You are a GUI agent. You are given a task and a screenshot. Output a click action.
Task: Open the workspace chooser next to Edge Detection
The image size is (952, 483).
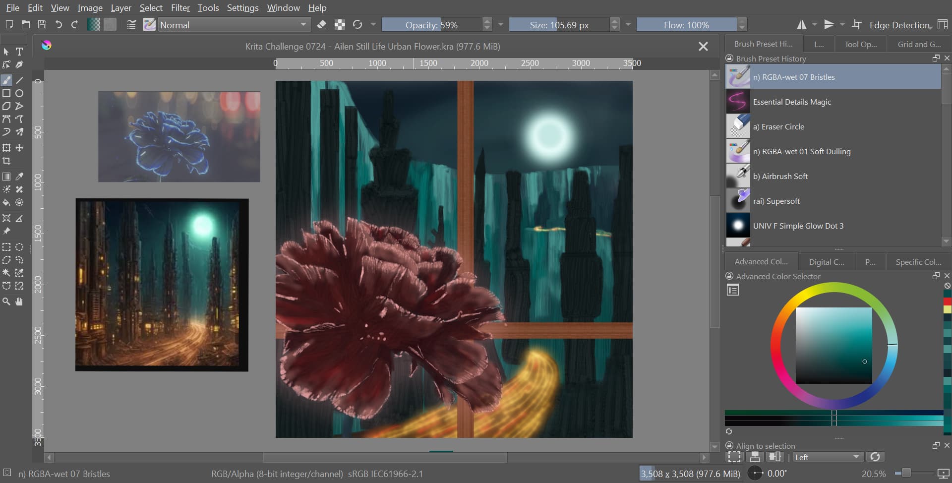(x=943, y=25)
